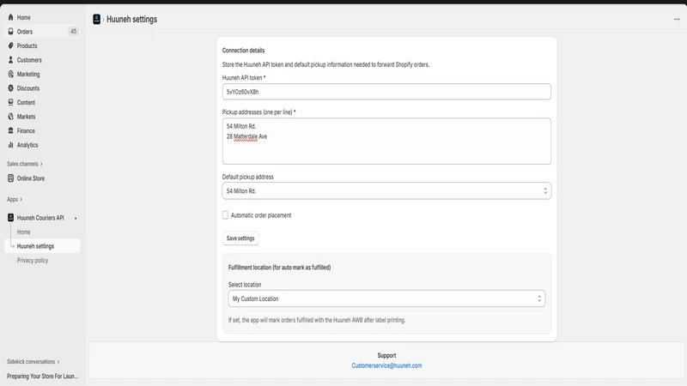Click the Save settings button
Image resolution: width=687 pixels, height=386 pixels.
(x=240, y=238)
